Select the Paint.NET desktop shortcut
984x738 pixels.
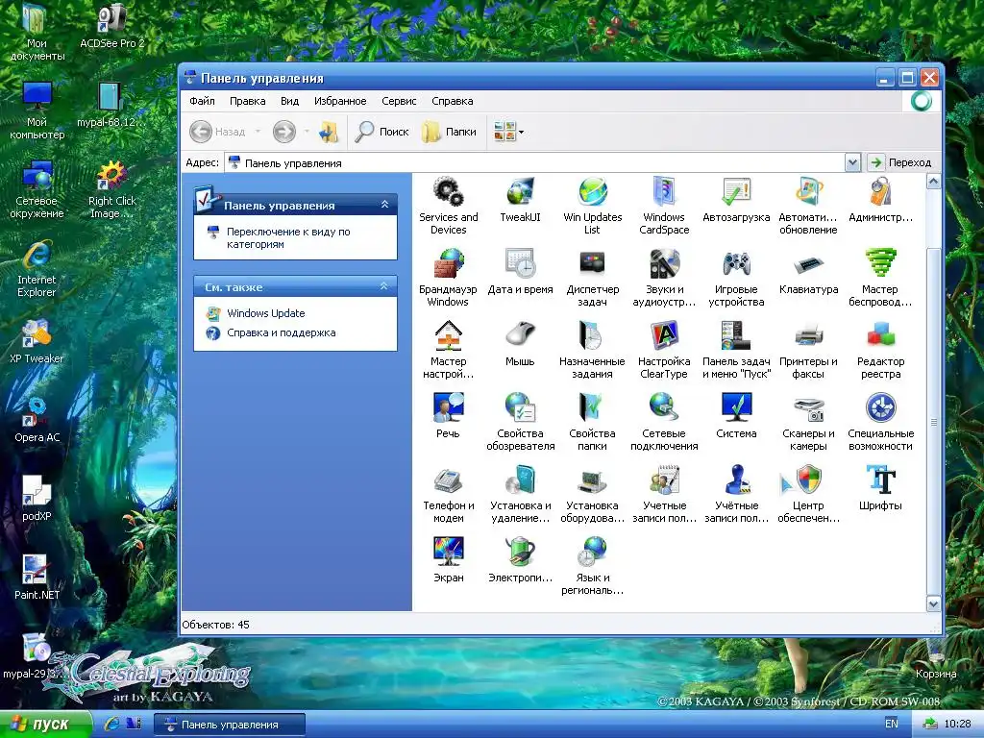click(x=37, y=578)
